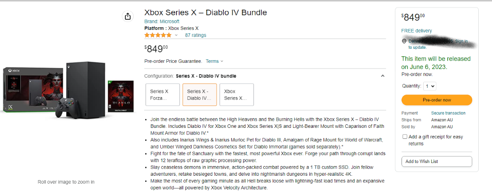Open the star rating breakdown chevron
492x192 pixels.
[177, 35]
